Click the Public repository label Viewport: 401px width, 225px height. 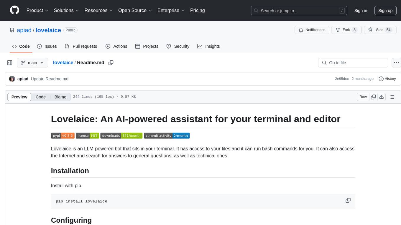tap(70, 30)
